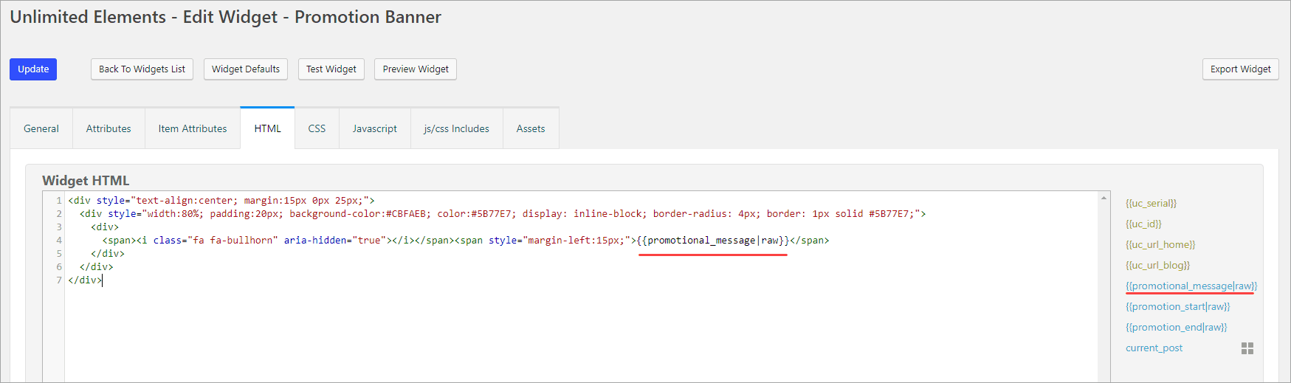Click the editor scrollbar up arrow
The image size is (1291, 383).
coord(1104,198)
